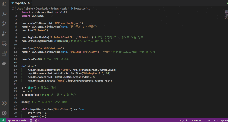Image resolution: width=228 pixels, height=122 pixels.
Task: Click 'import win32gui' on line 2
Action: click(33, 16)
